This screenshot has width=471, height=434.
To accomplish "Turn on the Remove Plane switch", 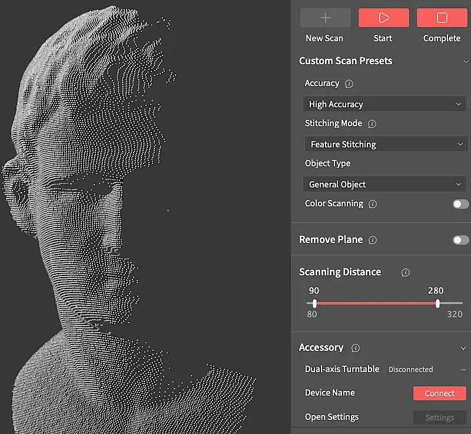I will 460,240.
